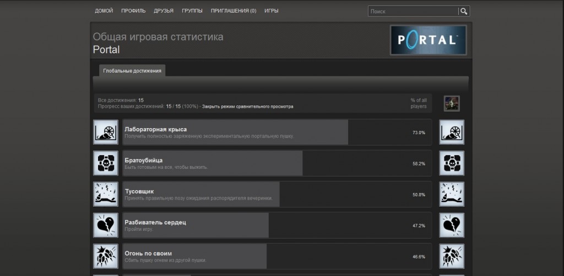Click the left Лабораторная крыса achievement icon
The image size is (564, 276).
106,132
